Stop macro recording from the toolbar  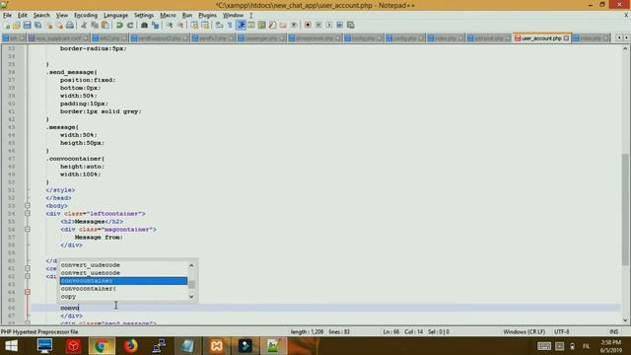(x=318, y=26)
